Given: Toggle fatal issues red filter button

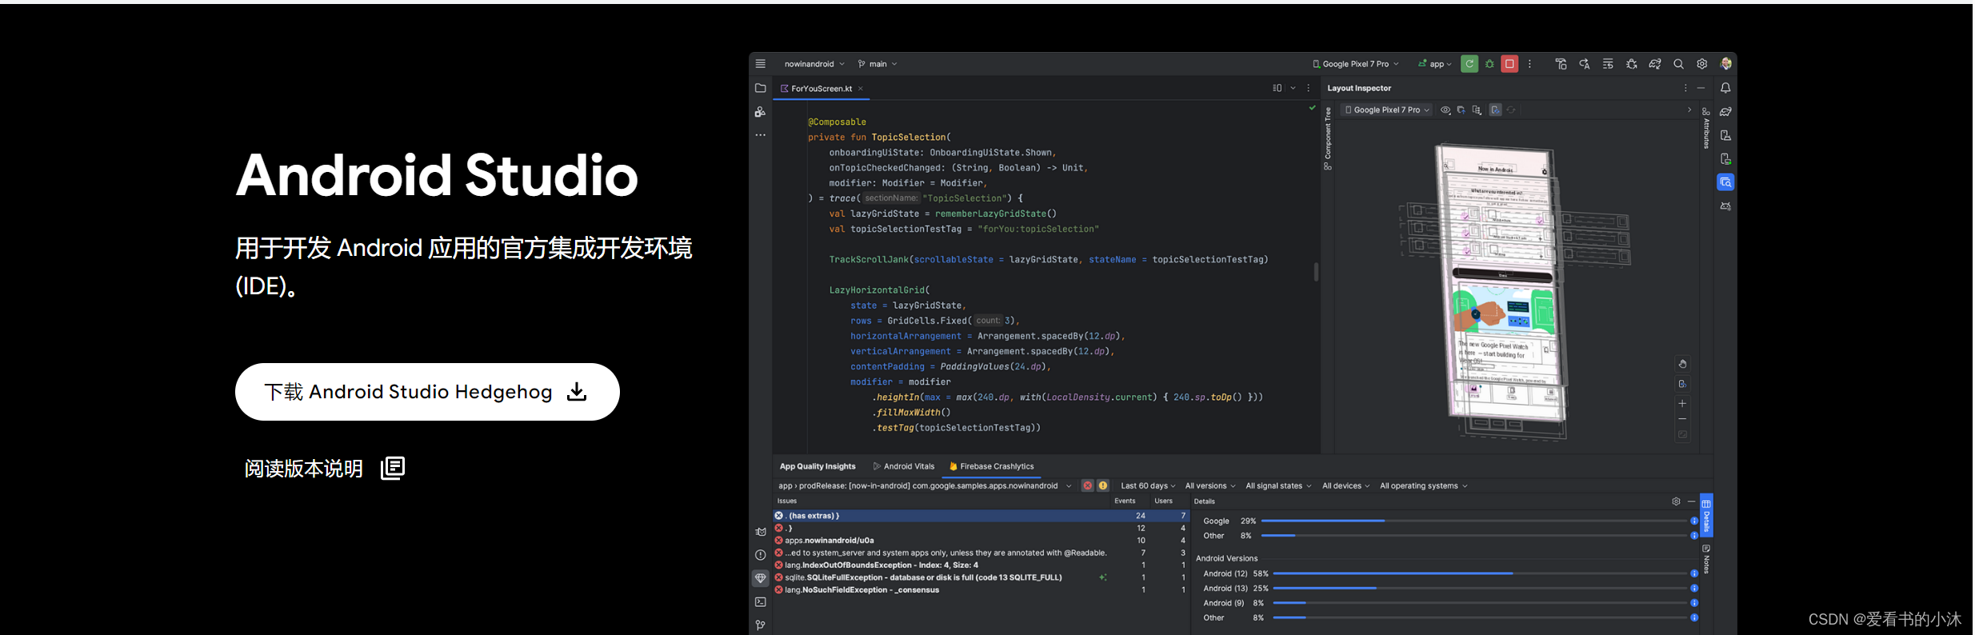Looking at the screenshot, I should (x=1087, y=485).
